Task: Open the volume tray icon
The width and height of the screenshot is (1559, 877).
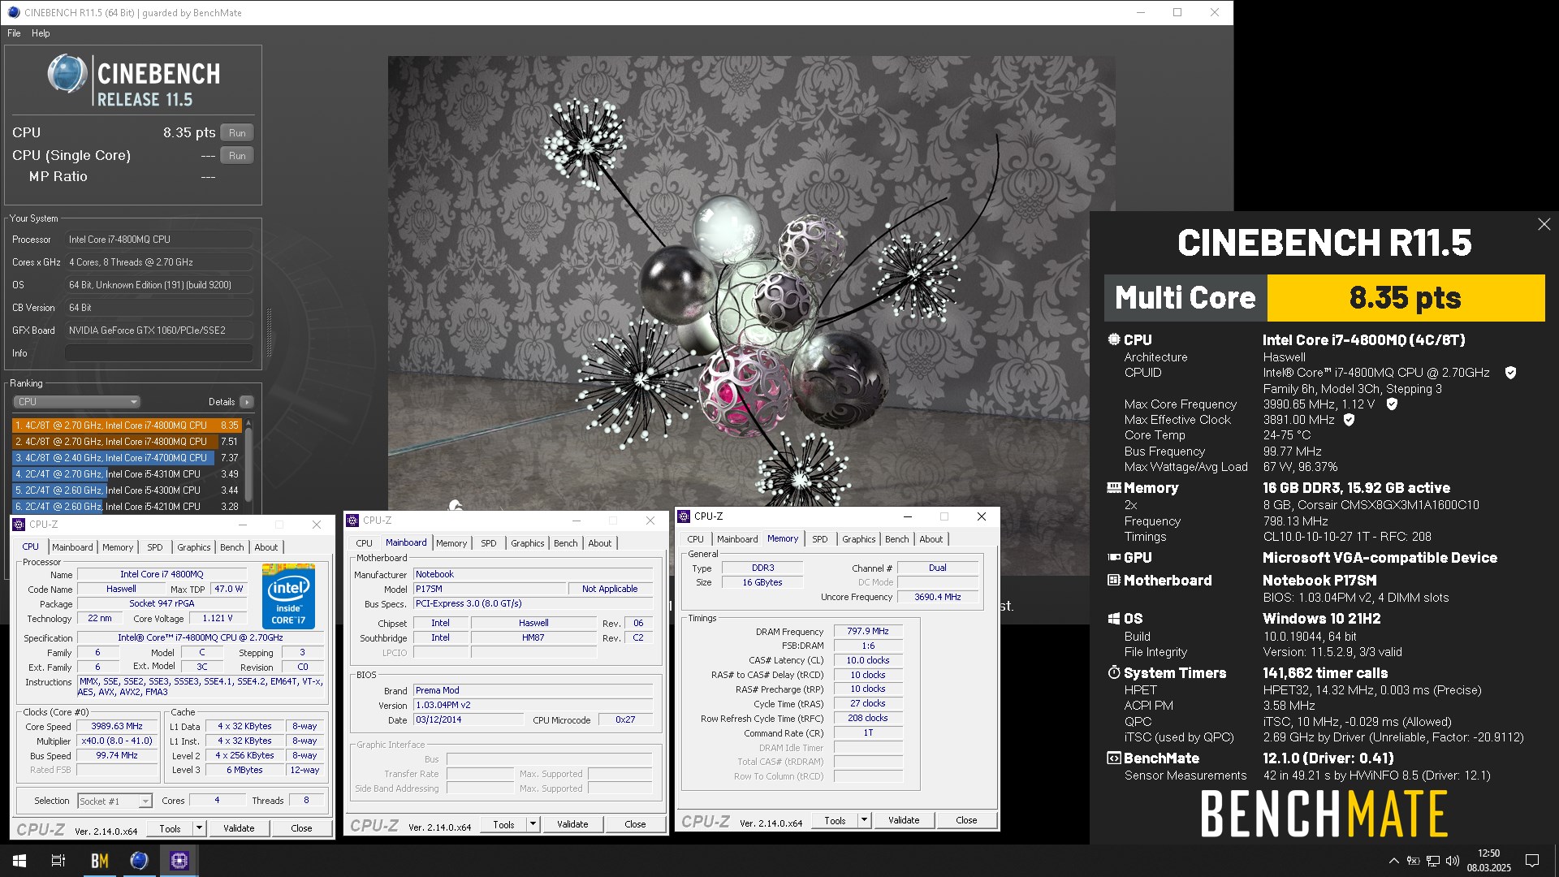Action: pos(1453,861)
